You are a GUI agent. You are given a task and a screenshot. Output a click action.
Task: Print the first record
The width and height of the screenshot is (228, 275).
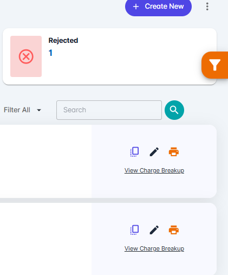point(174,152)
